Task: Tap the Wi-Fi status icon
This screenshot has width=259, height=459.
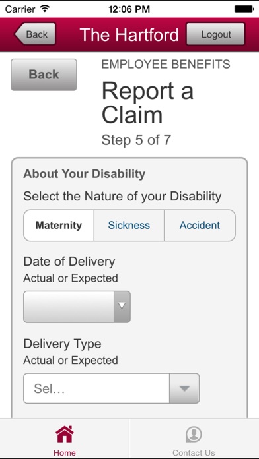Action: pyautogui.click(x=45, y=9)
